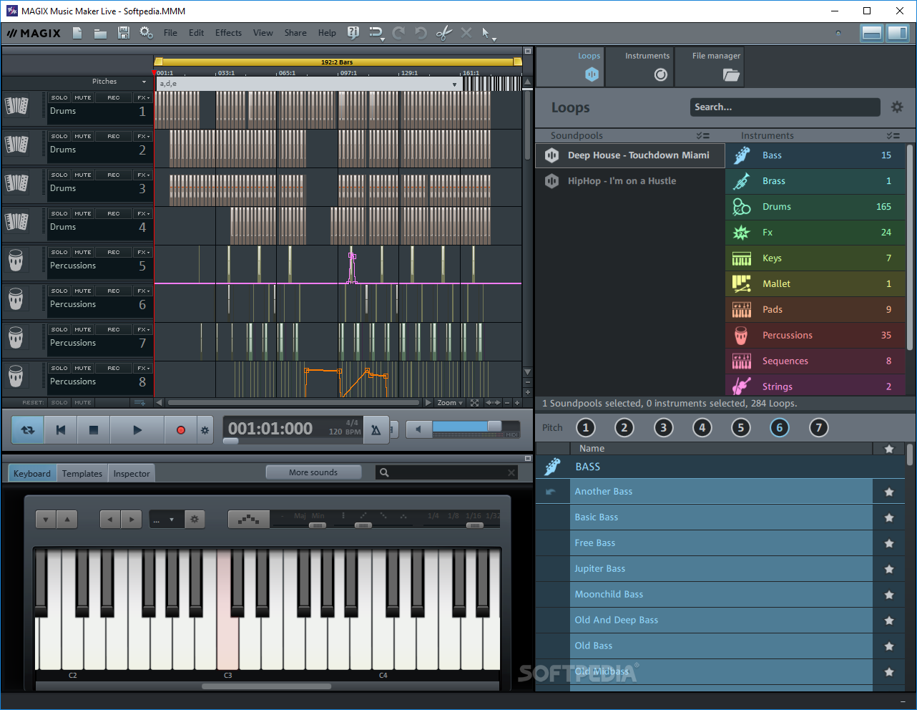Solo Drums track 1

tap(59, 97)
